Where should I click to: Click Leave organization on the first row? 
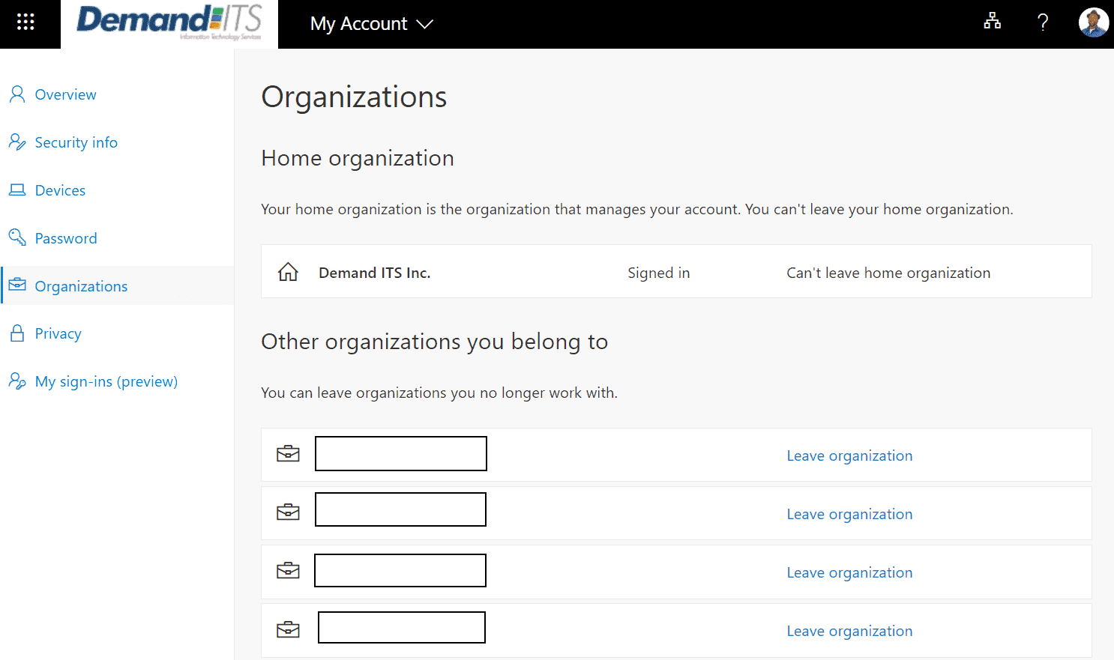tap(849, 455)
